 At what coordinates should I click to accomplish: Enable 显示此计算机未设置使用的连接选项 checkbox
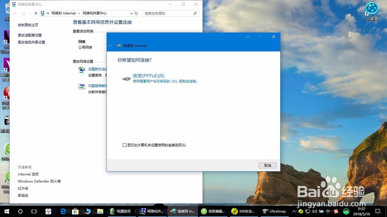124,145
